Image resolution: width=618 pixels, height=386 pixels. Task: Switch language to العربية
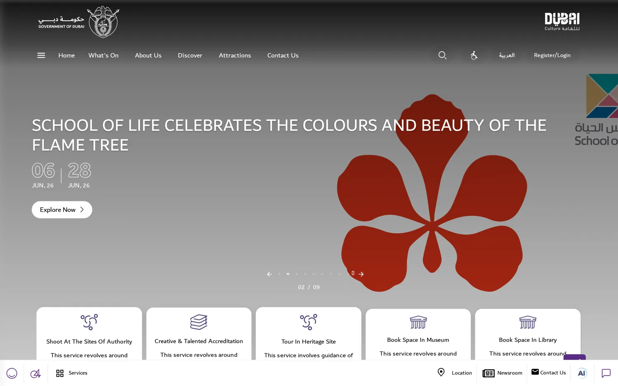click(507, 55)
